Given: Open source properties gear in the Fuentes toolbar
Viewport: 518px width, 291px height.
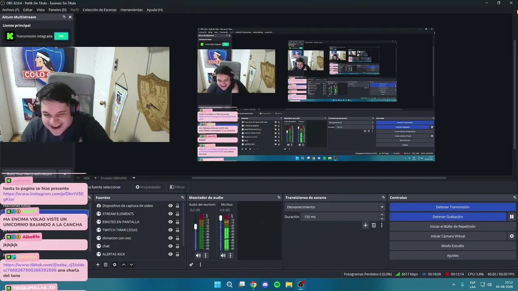Looking at the screenshot, I should (115, 265).
